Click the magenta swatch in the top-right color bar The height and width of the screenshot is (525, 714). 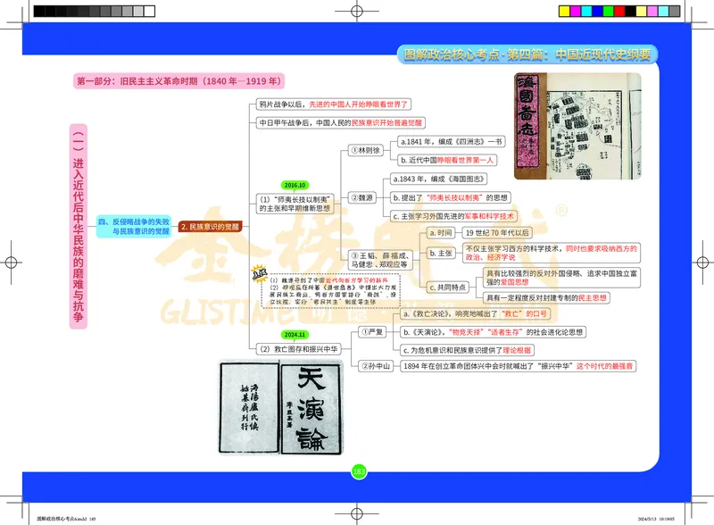coord(575,11)
